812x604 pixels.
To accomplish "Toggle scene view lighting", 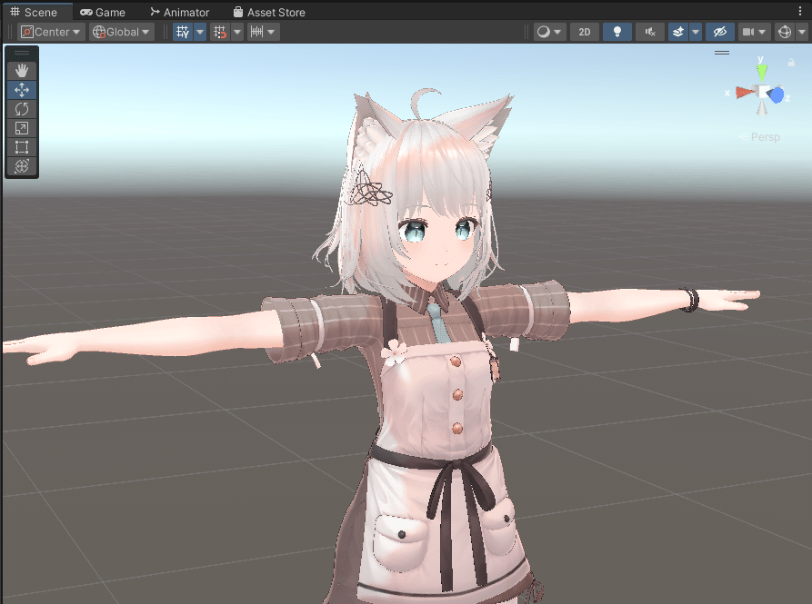I will tap(617, 31).
